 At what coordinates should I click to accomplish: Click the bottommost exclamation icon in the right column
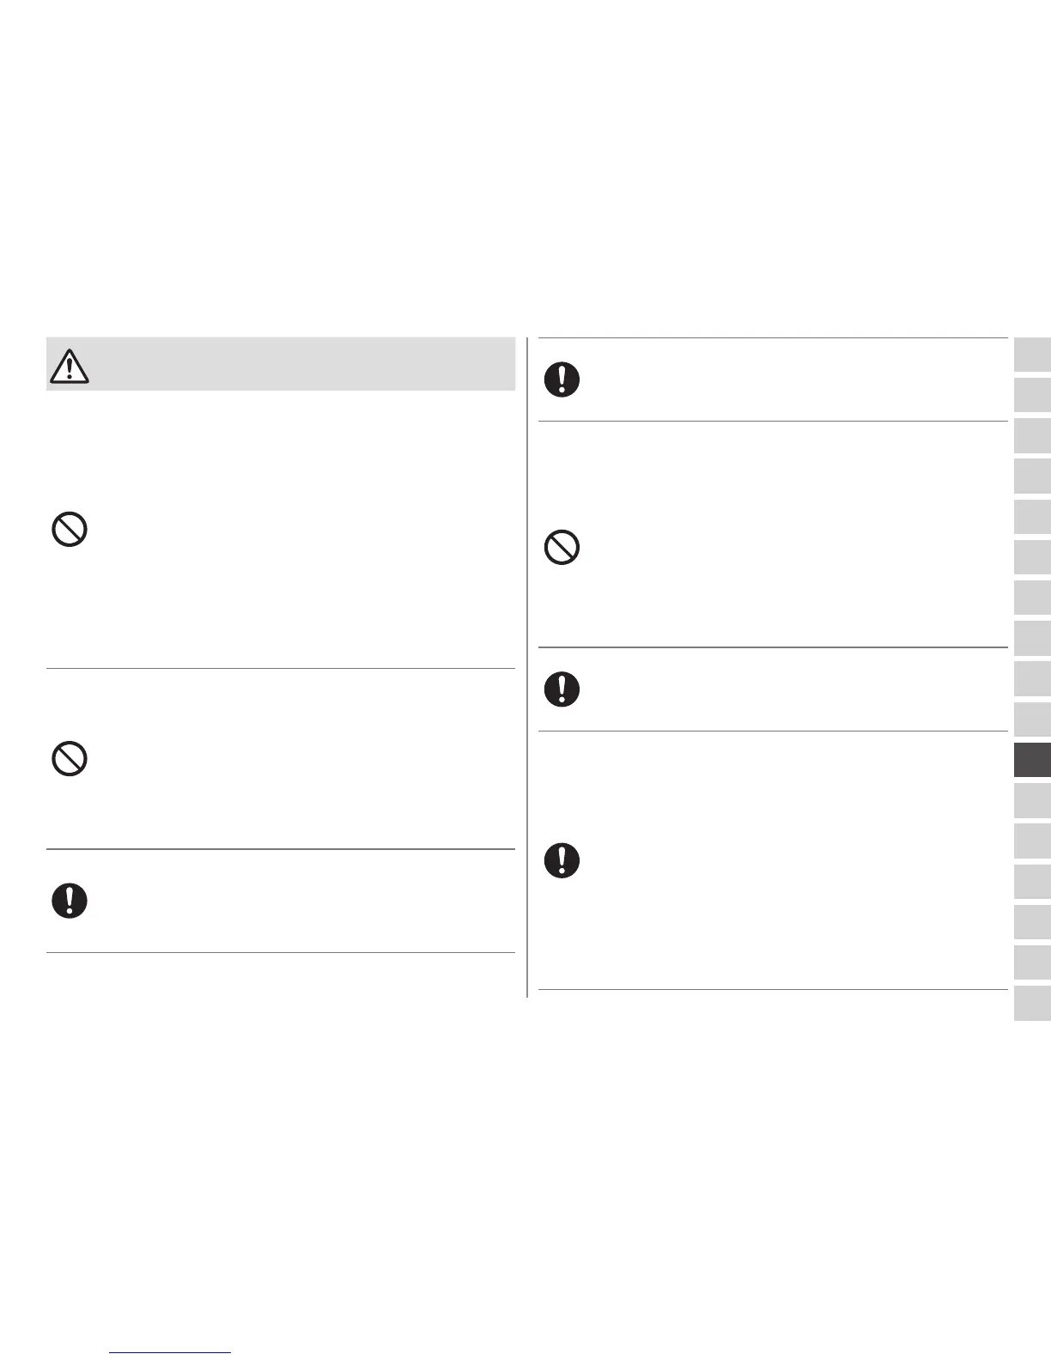coord(562,860)
